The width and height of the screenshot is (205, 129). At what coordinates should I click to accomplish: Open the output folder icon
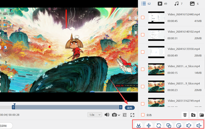point(202,115)
